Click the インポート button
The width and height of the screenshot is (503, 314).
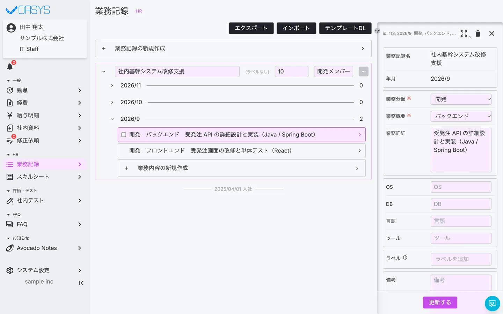296,28
